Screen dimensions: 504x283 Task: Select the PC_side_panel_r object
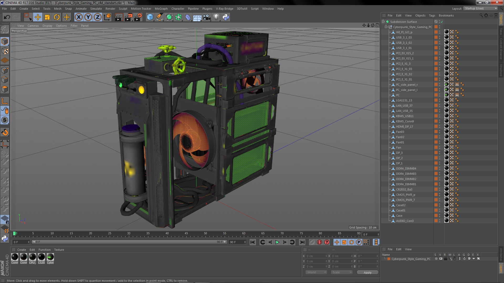click(x=407, y=85)
